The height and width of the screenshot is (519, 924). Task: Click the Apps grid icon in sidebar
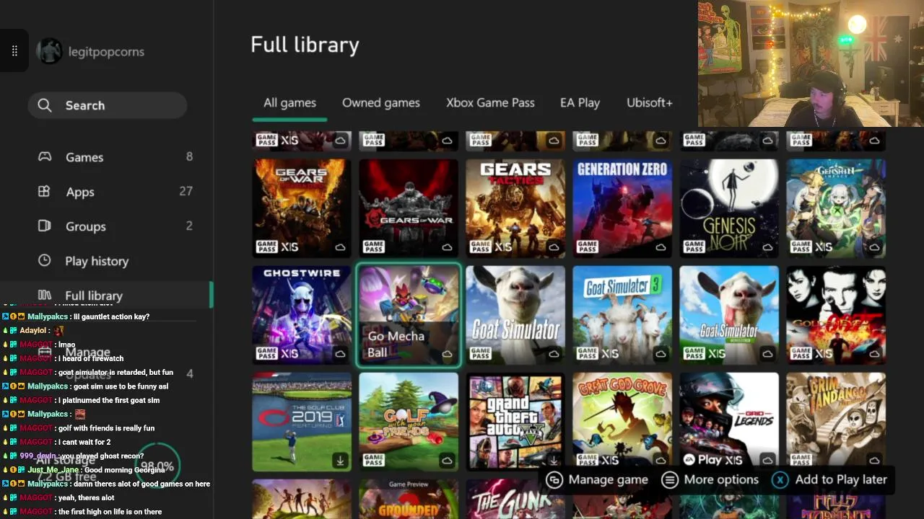[44, 191]
